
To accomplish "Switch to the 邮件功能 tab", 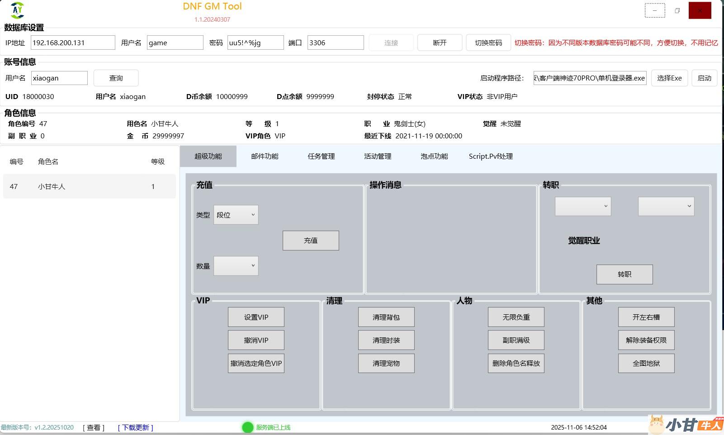I will [x=265, y=156].
